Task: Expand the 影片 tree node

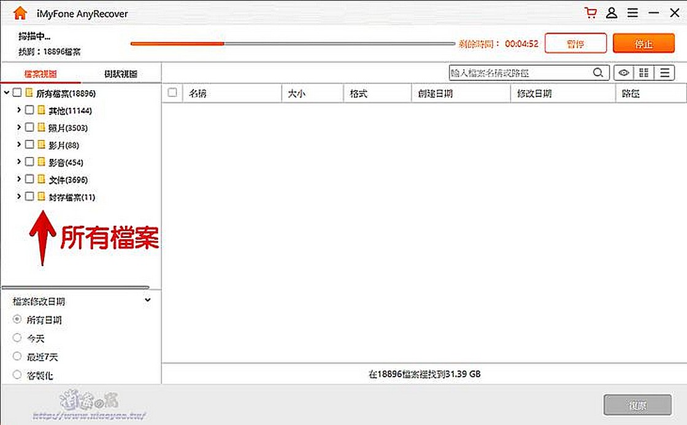Action: click(19, 144)
